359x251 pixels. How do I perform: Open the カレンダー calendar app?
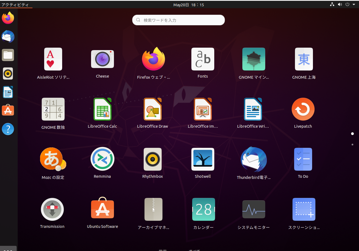tap(204, 209)
